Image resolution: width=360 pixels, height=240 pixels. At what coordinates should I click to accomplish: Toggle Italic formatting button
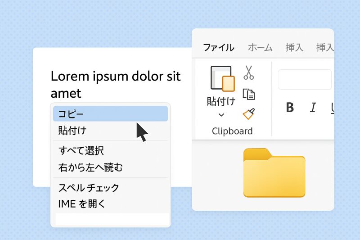click(313, 107)
